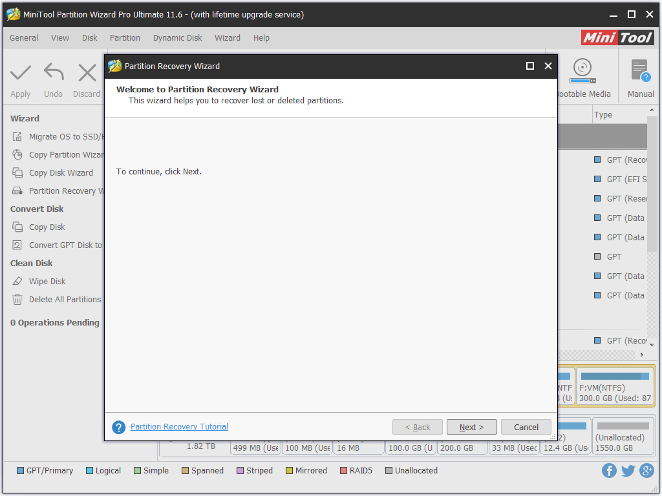Select the F:VM(NTFS) 300.0 GB partition block
The image size is (662, 496).
coord(615,386)
